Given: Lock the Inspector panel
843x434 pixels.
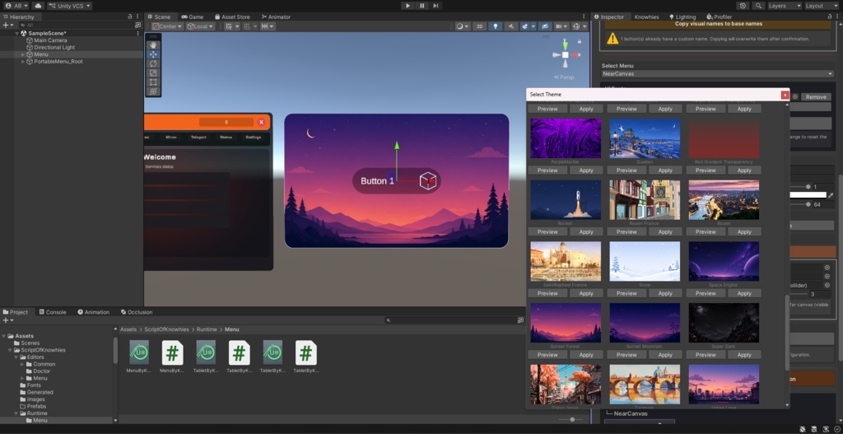Looking at the screenshot, I should coord(830,16).
